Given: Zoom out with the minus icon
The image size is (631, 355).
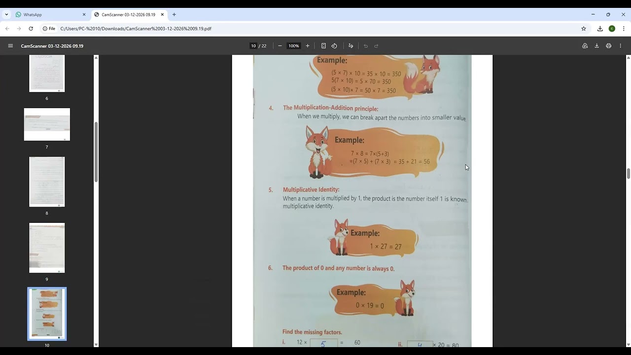Looking at the screenshot, I should [x=280, y=46].
